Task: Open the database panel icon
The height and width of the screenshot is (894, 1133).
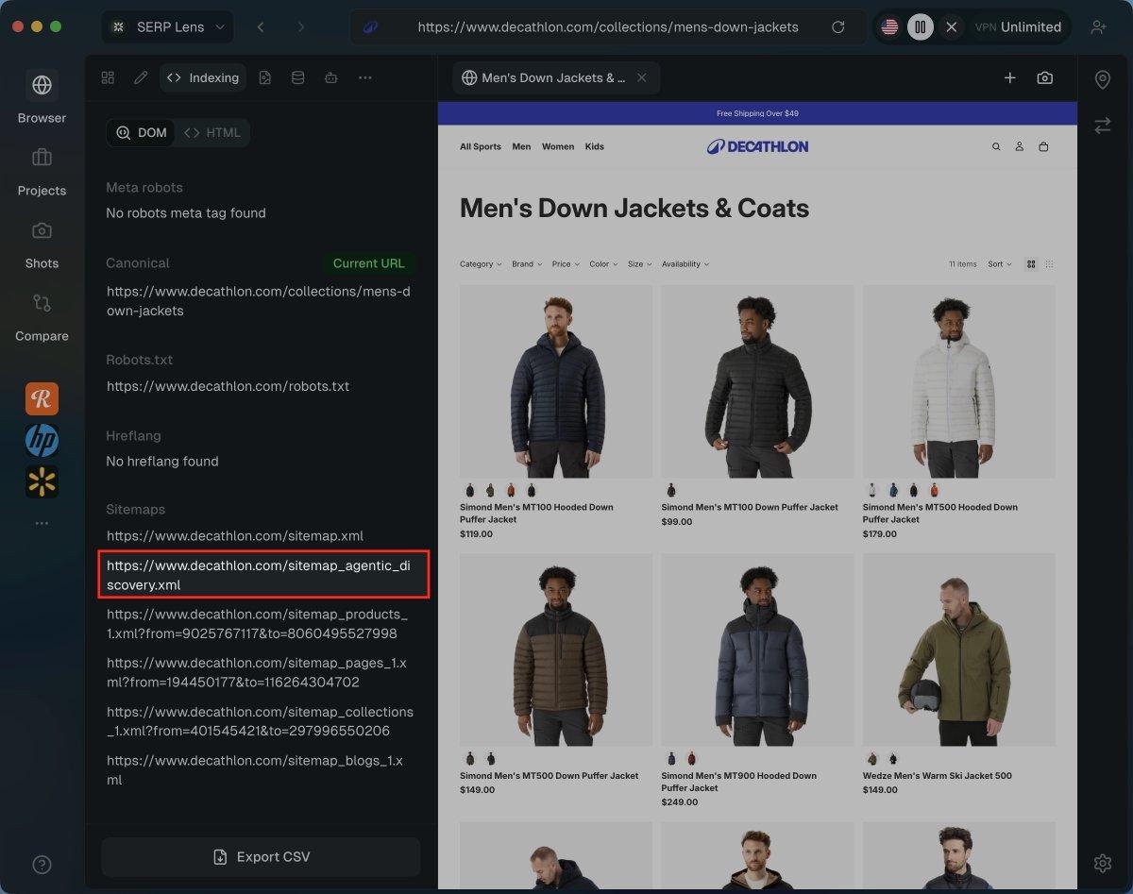Action: (297, 77)
